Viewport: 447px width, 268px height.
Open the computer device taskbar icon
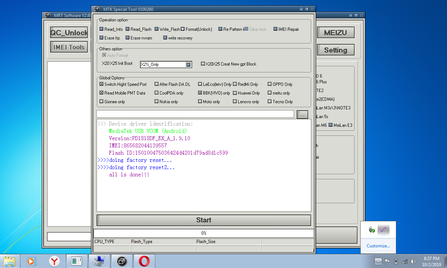(x=99, y=261)
